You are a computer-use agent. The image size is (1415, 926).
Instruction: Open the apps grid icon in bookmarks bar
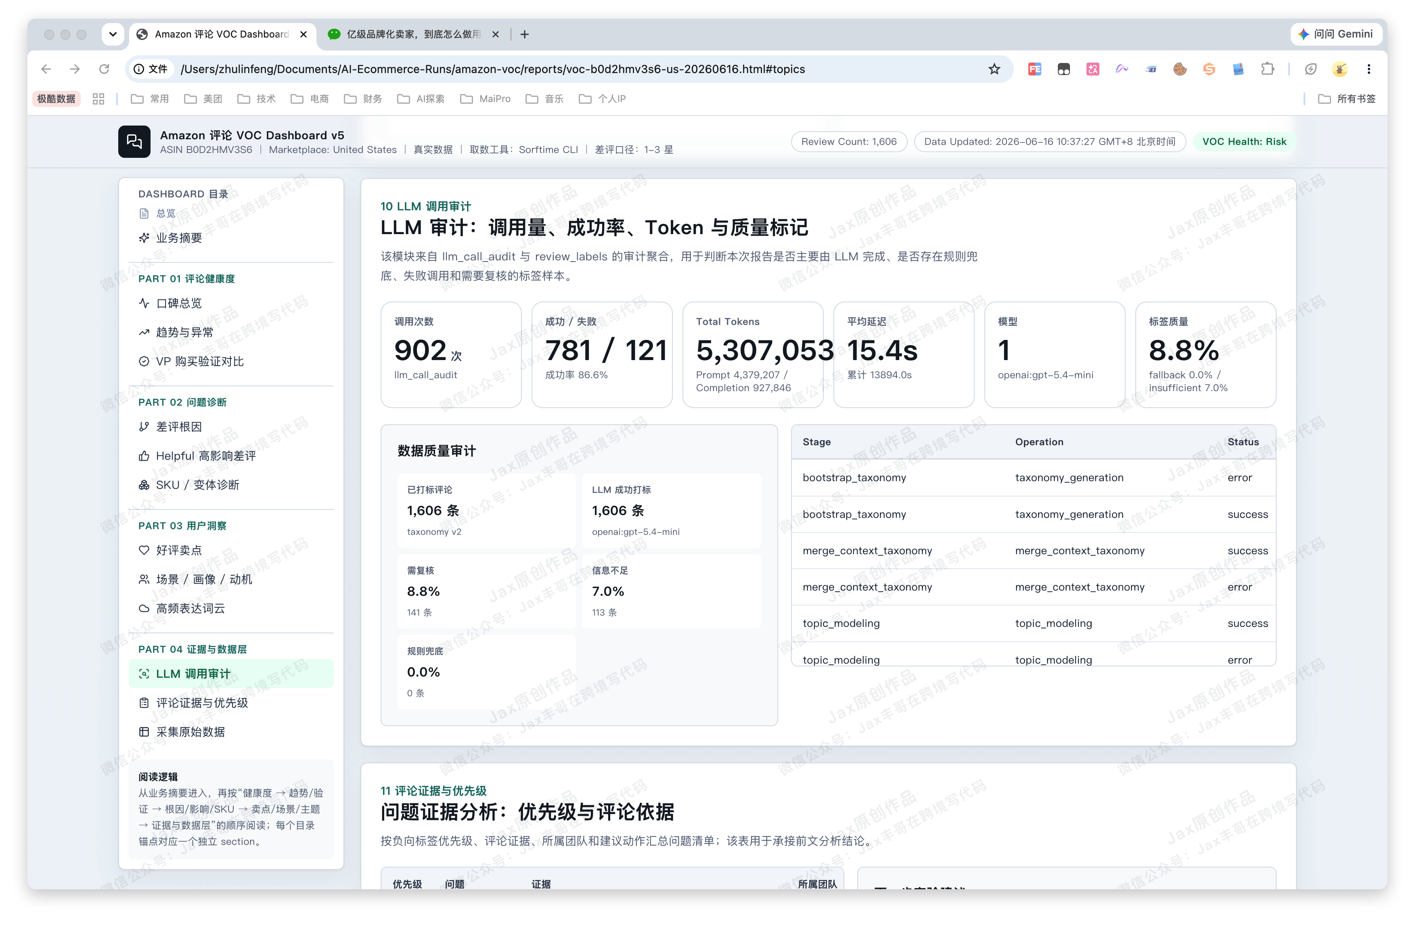point(99,99)
